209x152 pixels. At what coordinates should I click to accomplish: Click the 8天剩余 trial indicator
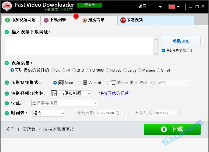pos(89,5)
